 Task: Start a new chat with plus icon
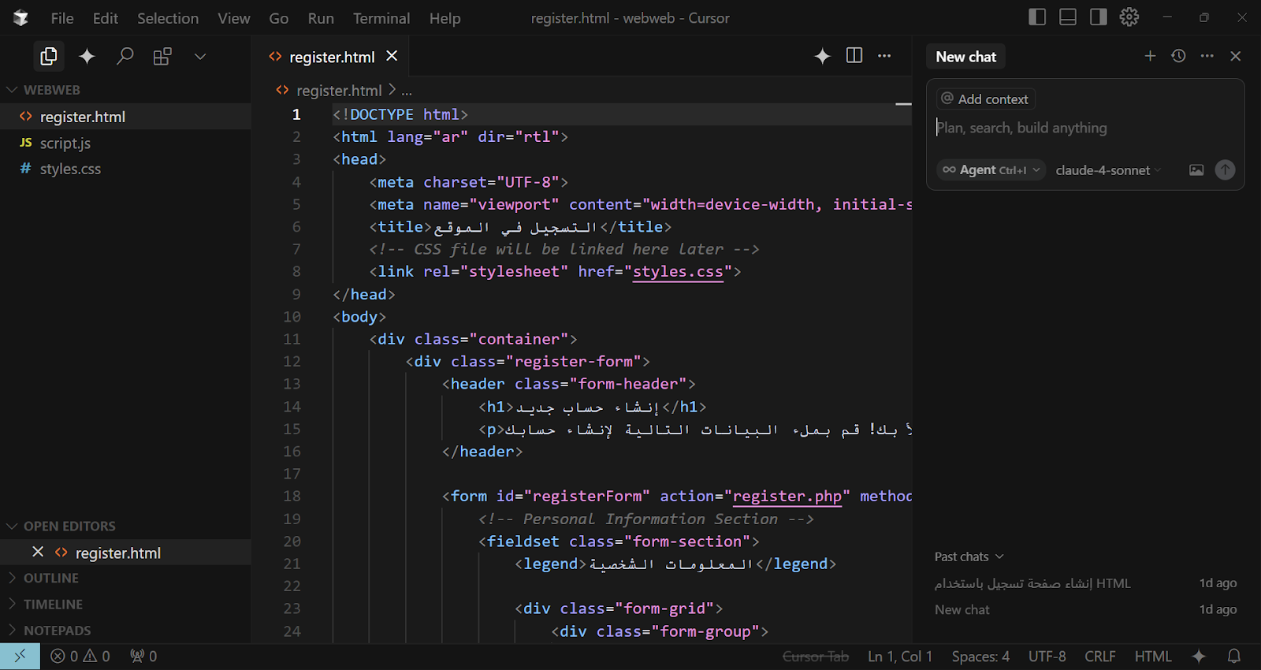point(1150,56)
